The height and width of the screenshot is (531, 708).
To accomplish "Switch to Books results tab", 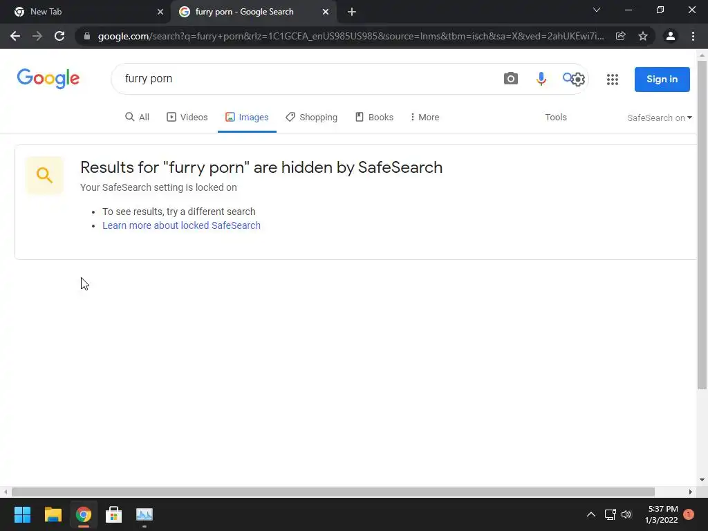I will tap(374, 118).
